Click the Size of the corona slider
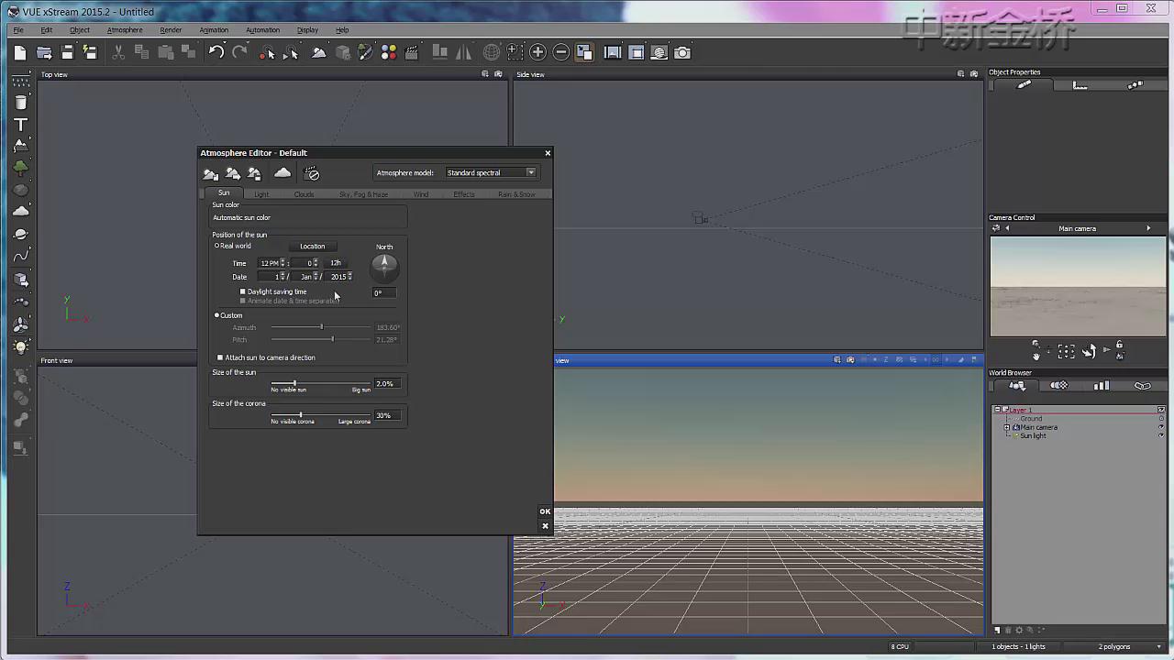1174x660 pixels. [x=320, y=415]
